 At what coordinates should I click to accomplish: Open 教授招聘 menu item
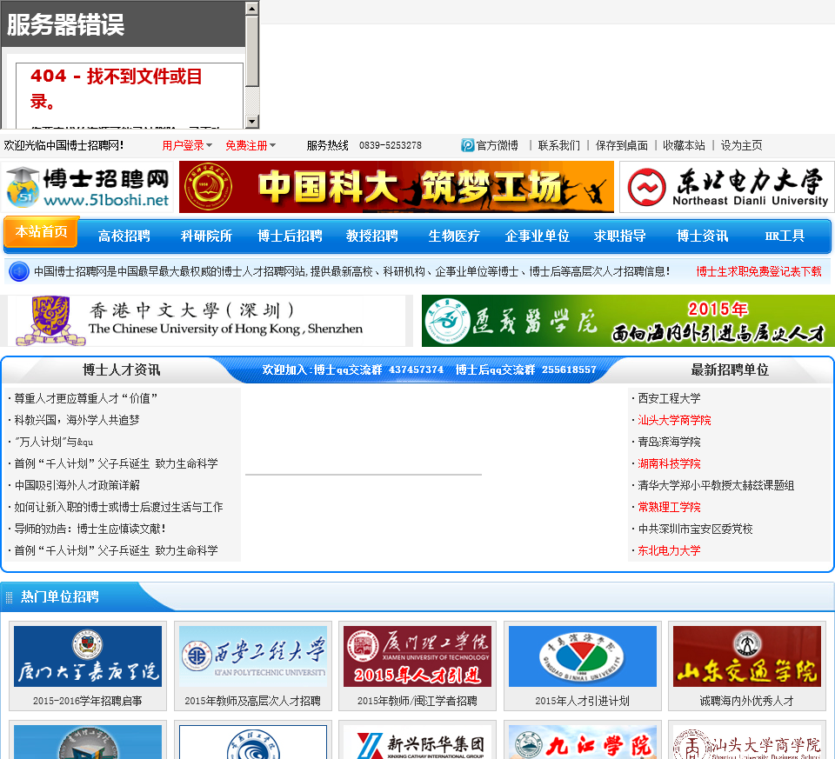tap(372, 236)
